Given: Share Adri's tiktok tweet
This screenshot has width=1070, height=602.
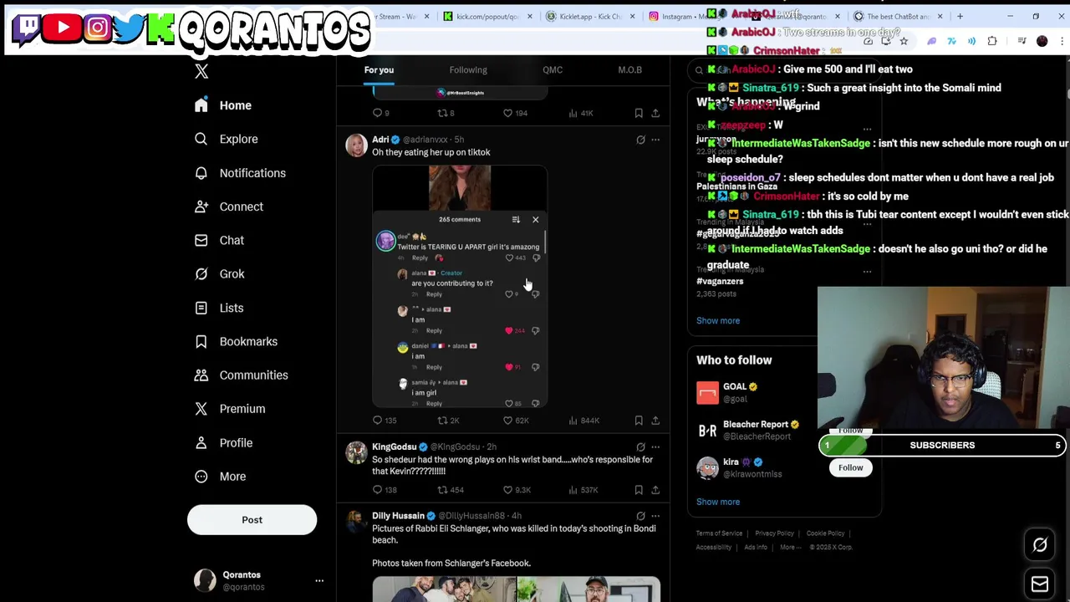Looking at the screenshot, I should click(655, 421).
